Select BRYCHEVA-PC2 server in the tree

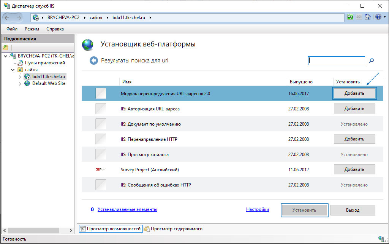46,56
